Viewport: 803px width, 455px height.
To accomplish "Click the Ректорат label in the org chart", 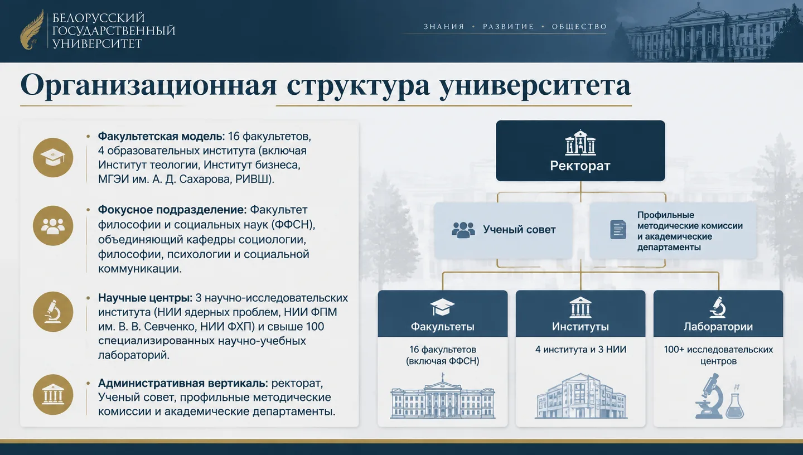I will pyautogui.click(x=581, y=166).
